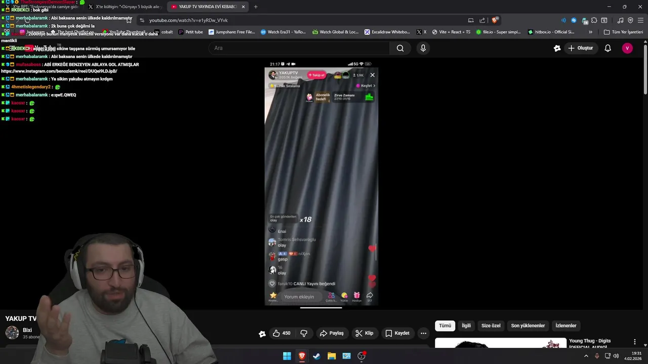Viewport: 648px width, 364px height.
Task: Focus the YouTube Ara search field
Action: (299, 48)
